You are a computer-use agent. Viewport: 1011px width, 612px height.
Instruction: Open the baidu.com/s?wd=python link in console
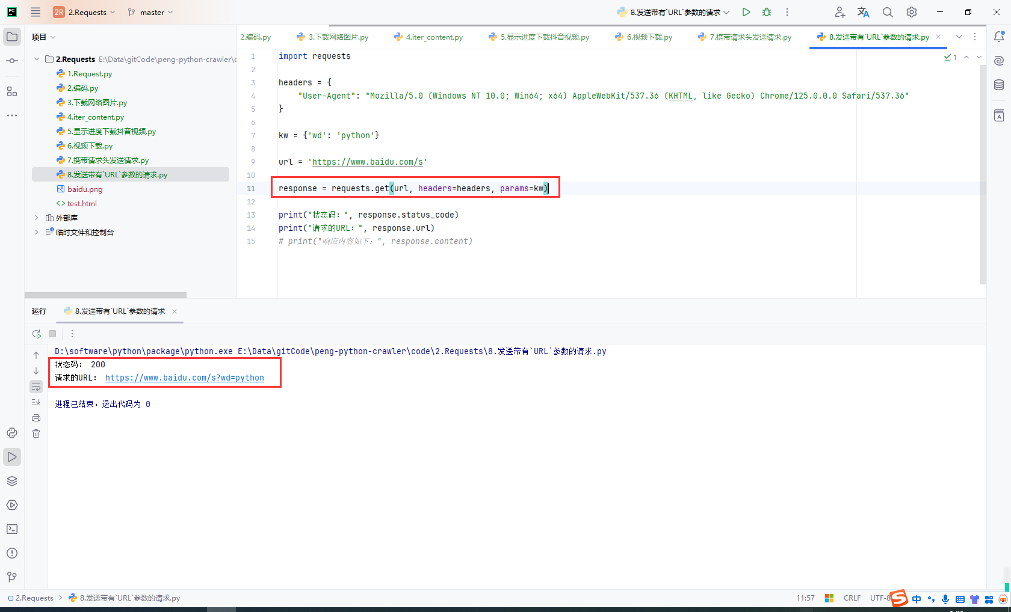pyautogui.click(x=185, y=378)
